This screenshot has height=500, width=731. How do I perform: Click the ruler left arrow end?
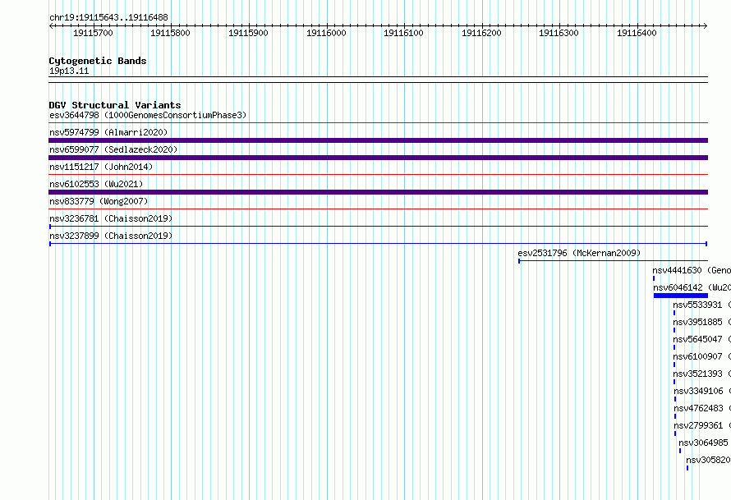(x=51, y=26)
